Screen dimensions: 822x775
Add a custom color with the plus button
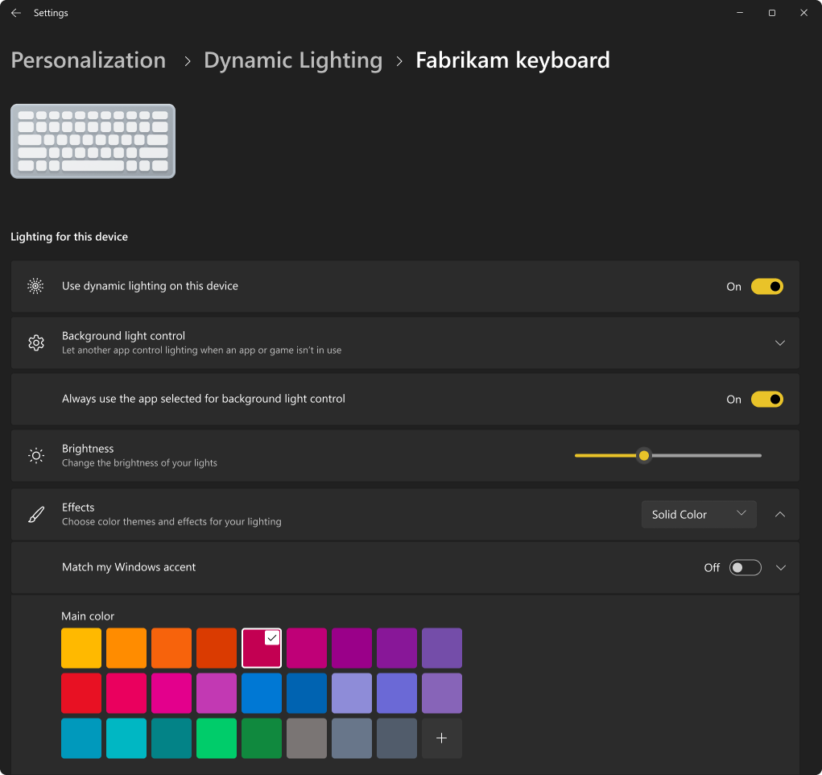(441, 738)
